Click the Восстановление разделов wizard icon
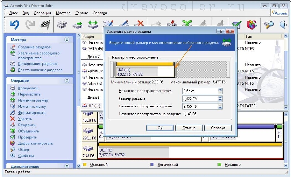The image size is (291, 177). point(13,70)
